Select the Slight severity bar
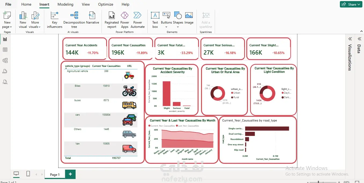 (x=166, y=94)
